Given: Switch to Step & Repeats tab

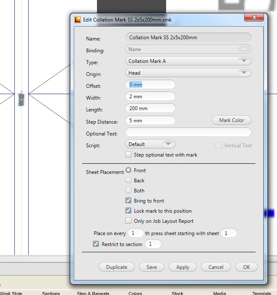Looking at the screenshot, I should point(93,293).
